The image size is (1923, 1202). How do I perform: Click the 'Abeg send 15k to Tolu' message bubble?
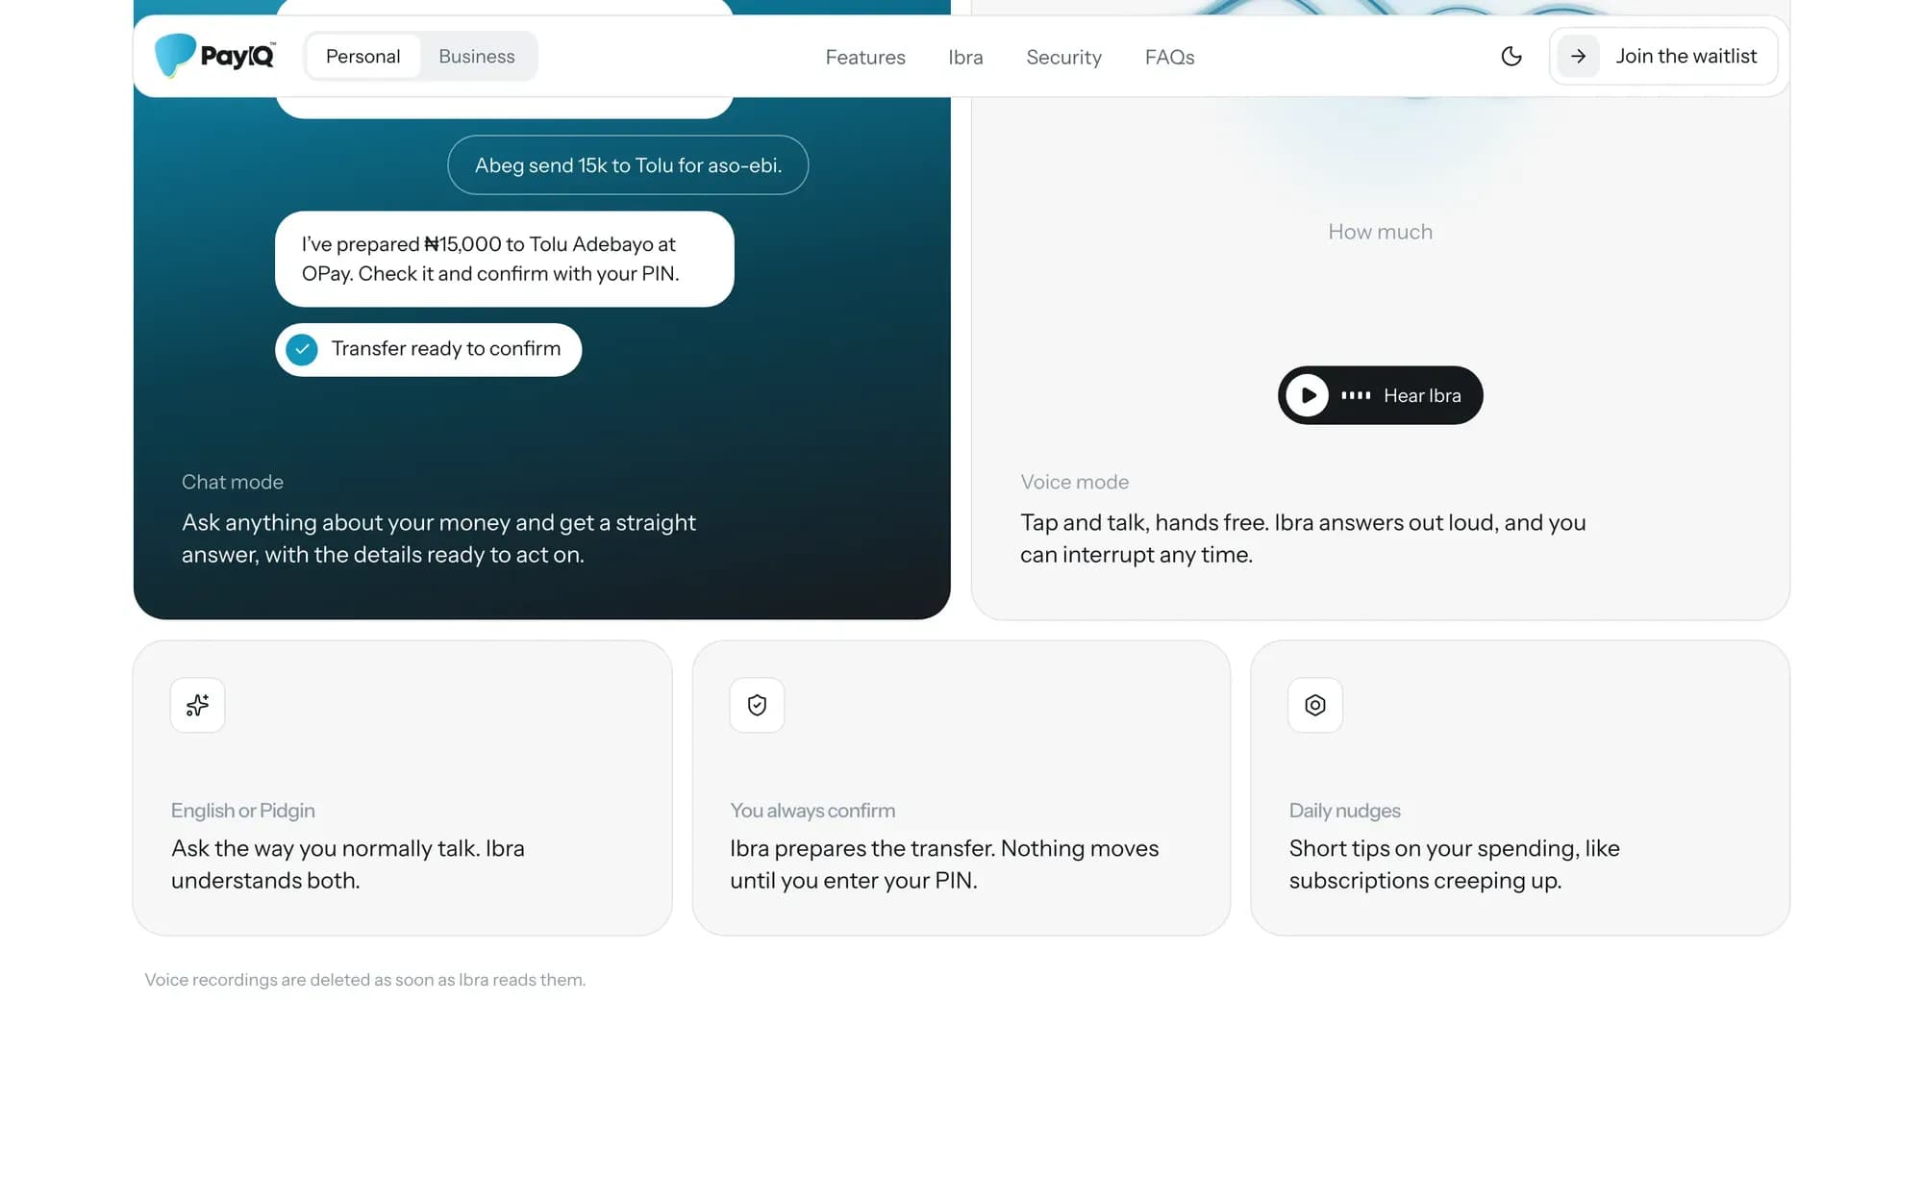(x=628, y=165)
